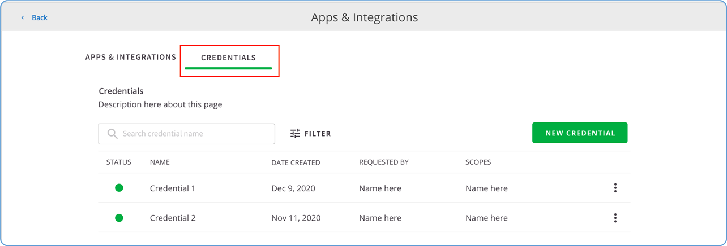Screen dimensions: 727x246
Task: Select the Credential 1 name
Action: [x=173, y=188]
